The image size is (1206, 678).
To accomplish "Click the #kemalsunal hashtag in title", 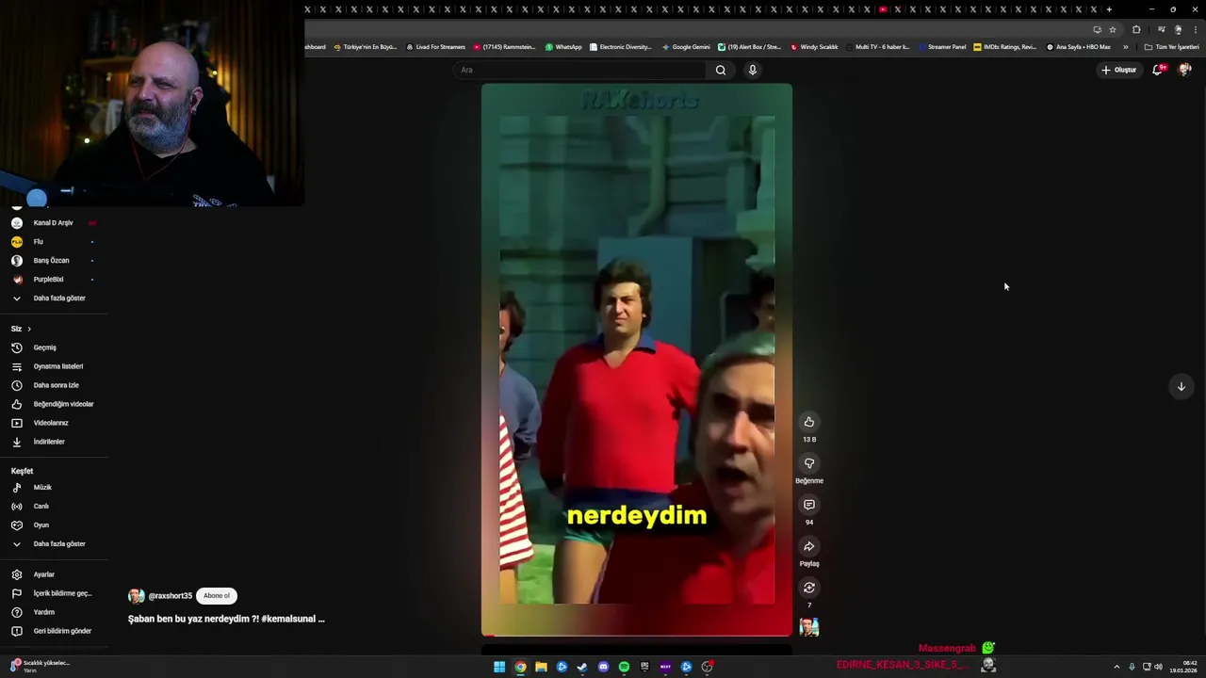I will 288,619.
